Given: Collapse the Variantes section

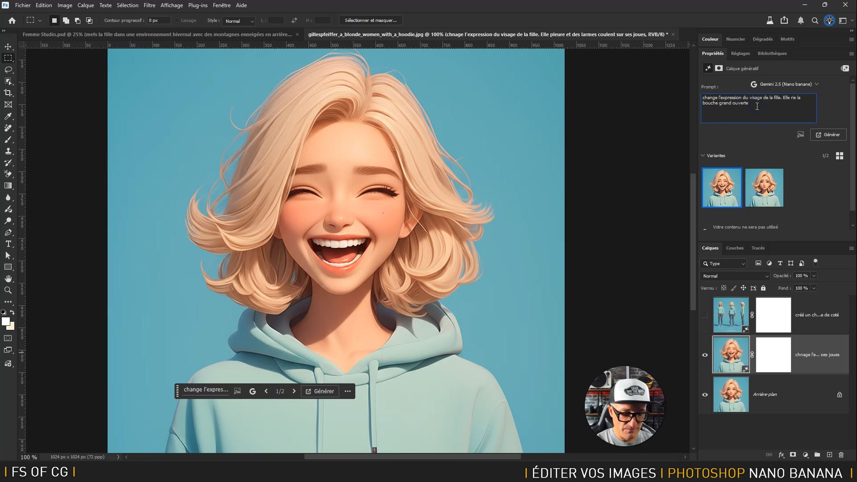Looking at the screenshot, I should click(703, 155).
